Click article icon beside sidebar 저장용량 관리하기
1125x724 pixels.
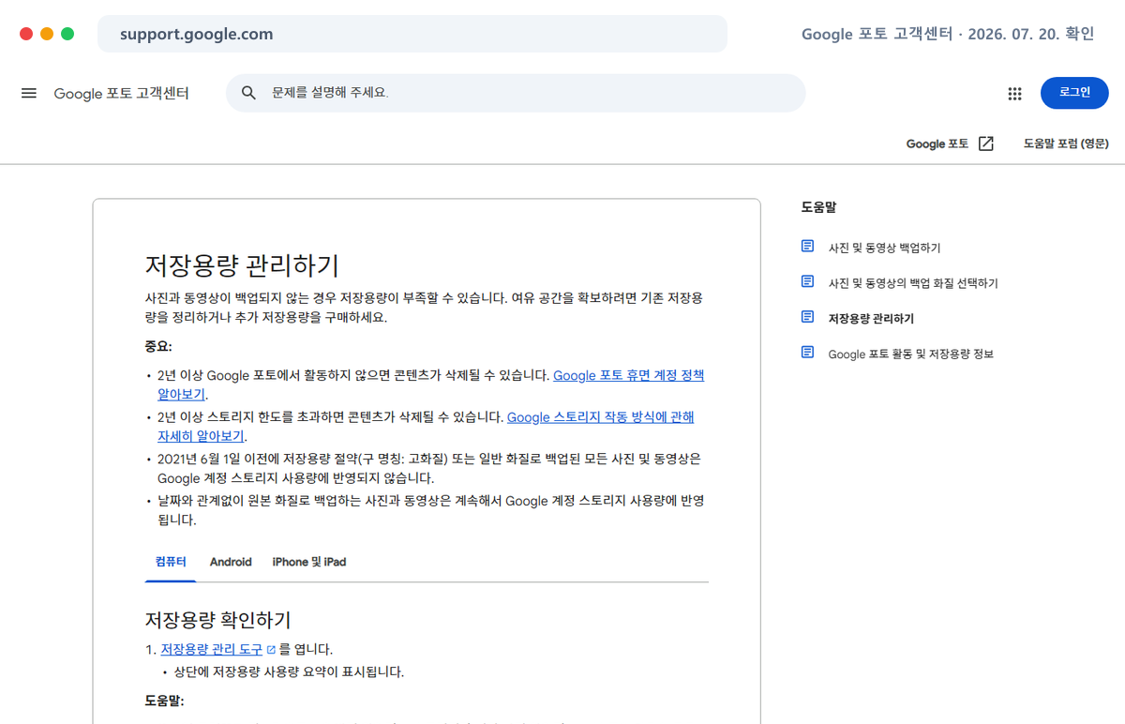808,317
